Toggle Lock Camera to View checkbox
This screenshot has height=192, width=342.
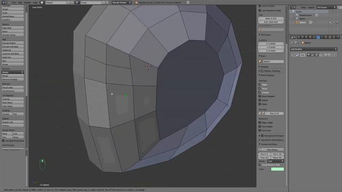(260, 10)
